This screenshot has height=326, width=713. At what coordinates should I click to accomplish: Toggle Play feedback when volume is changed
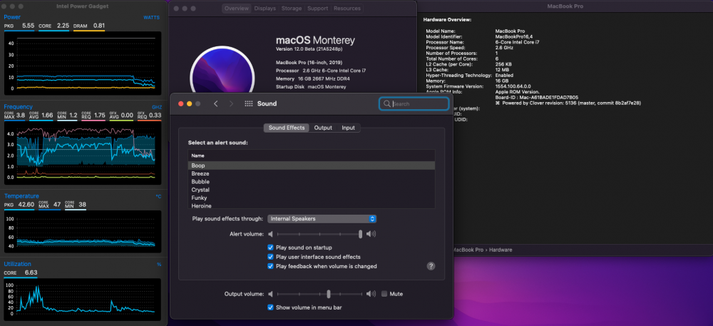[x=270, y=266]
